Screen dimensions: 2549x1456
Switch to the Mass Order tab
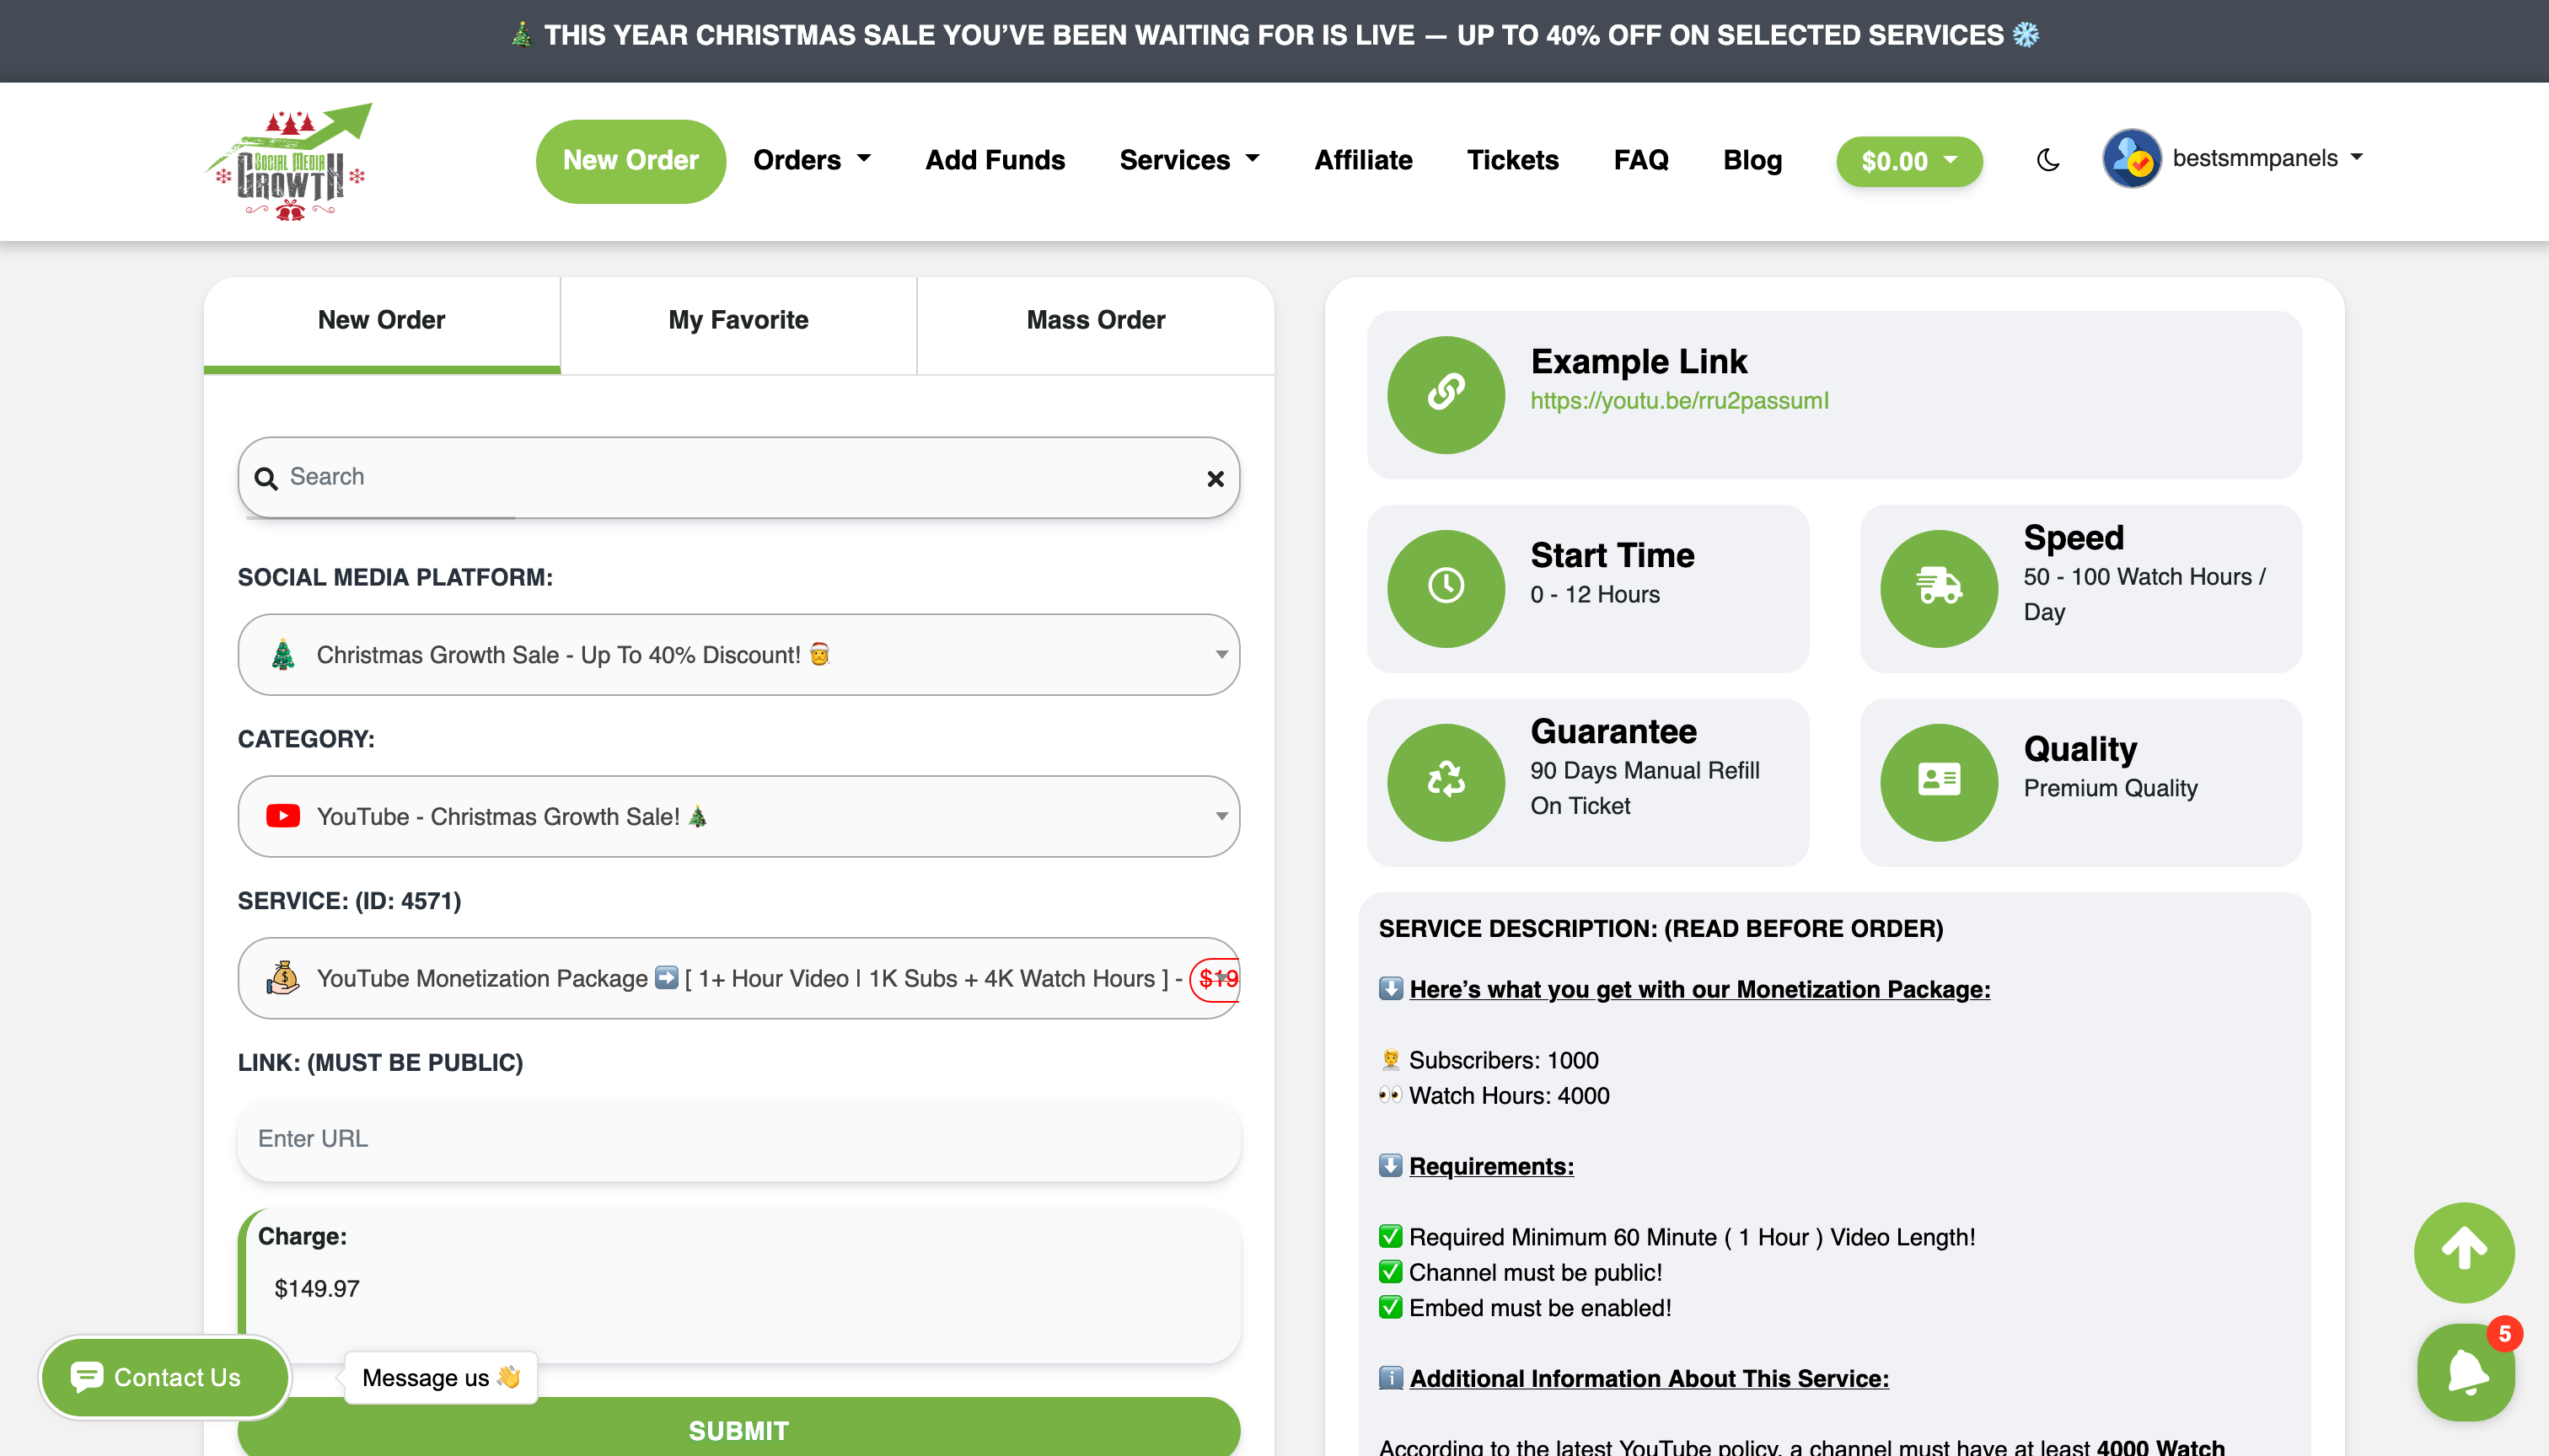1094,320
